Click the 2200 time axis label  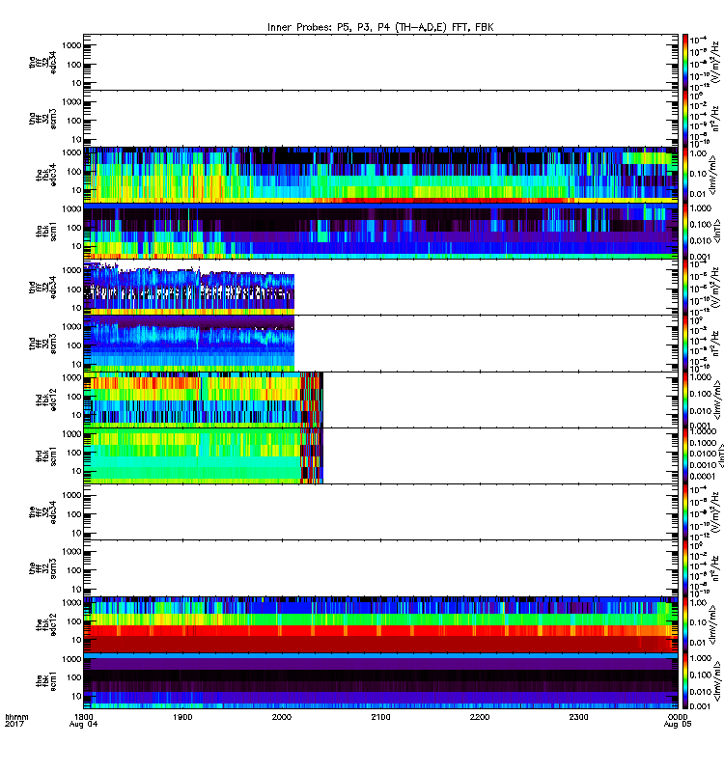click(x=479, y=716)
